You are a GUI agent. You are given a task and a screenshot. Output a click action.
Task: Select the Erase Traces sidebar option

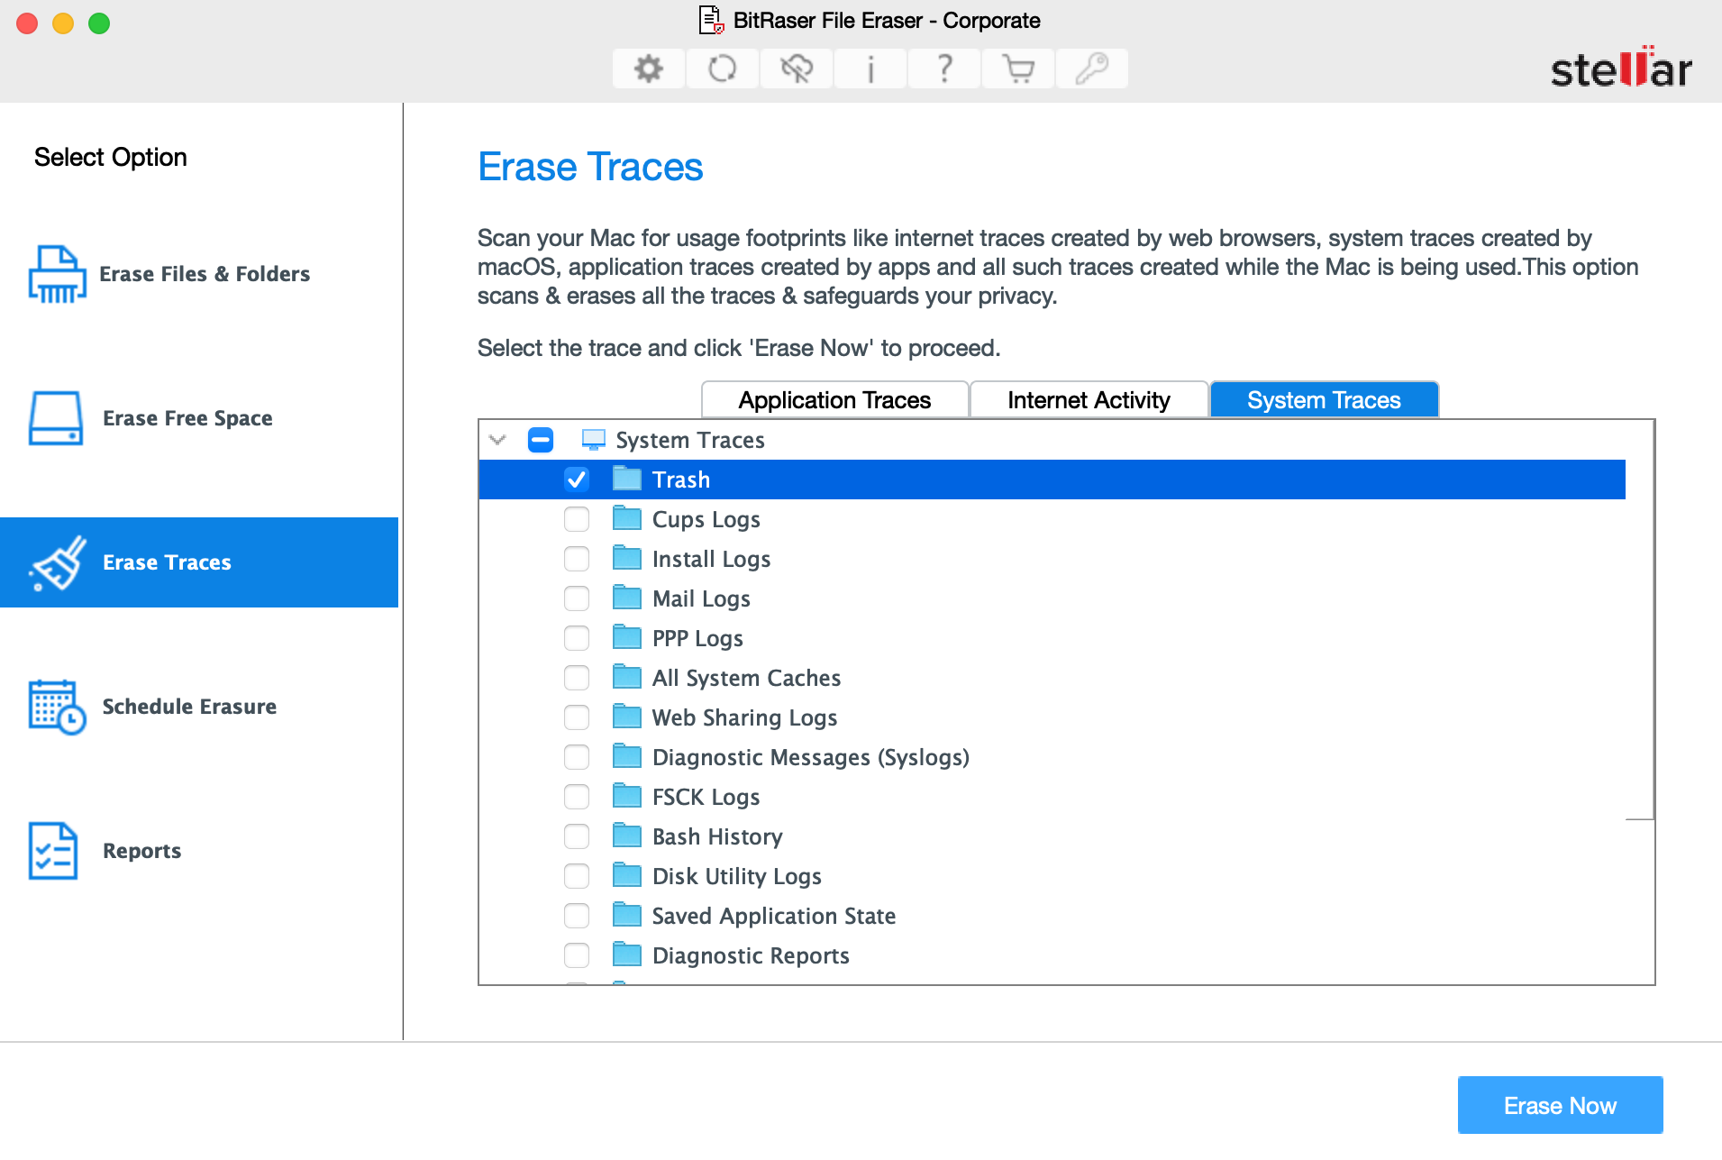tap(199, 562)
